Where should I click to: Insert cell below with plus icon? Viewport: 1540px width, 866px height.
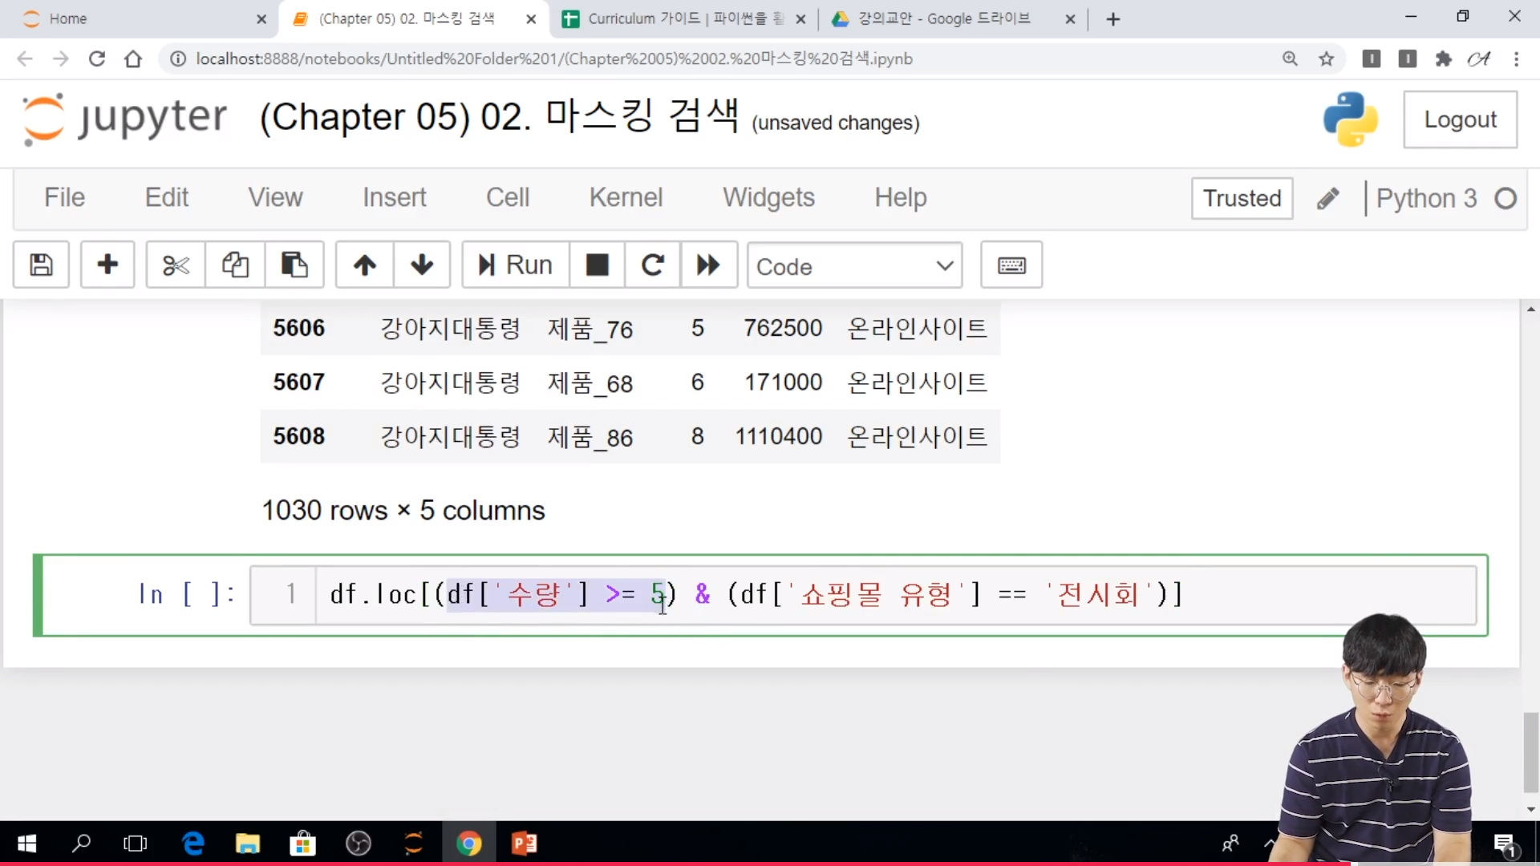coord(107,265)
